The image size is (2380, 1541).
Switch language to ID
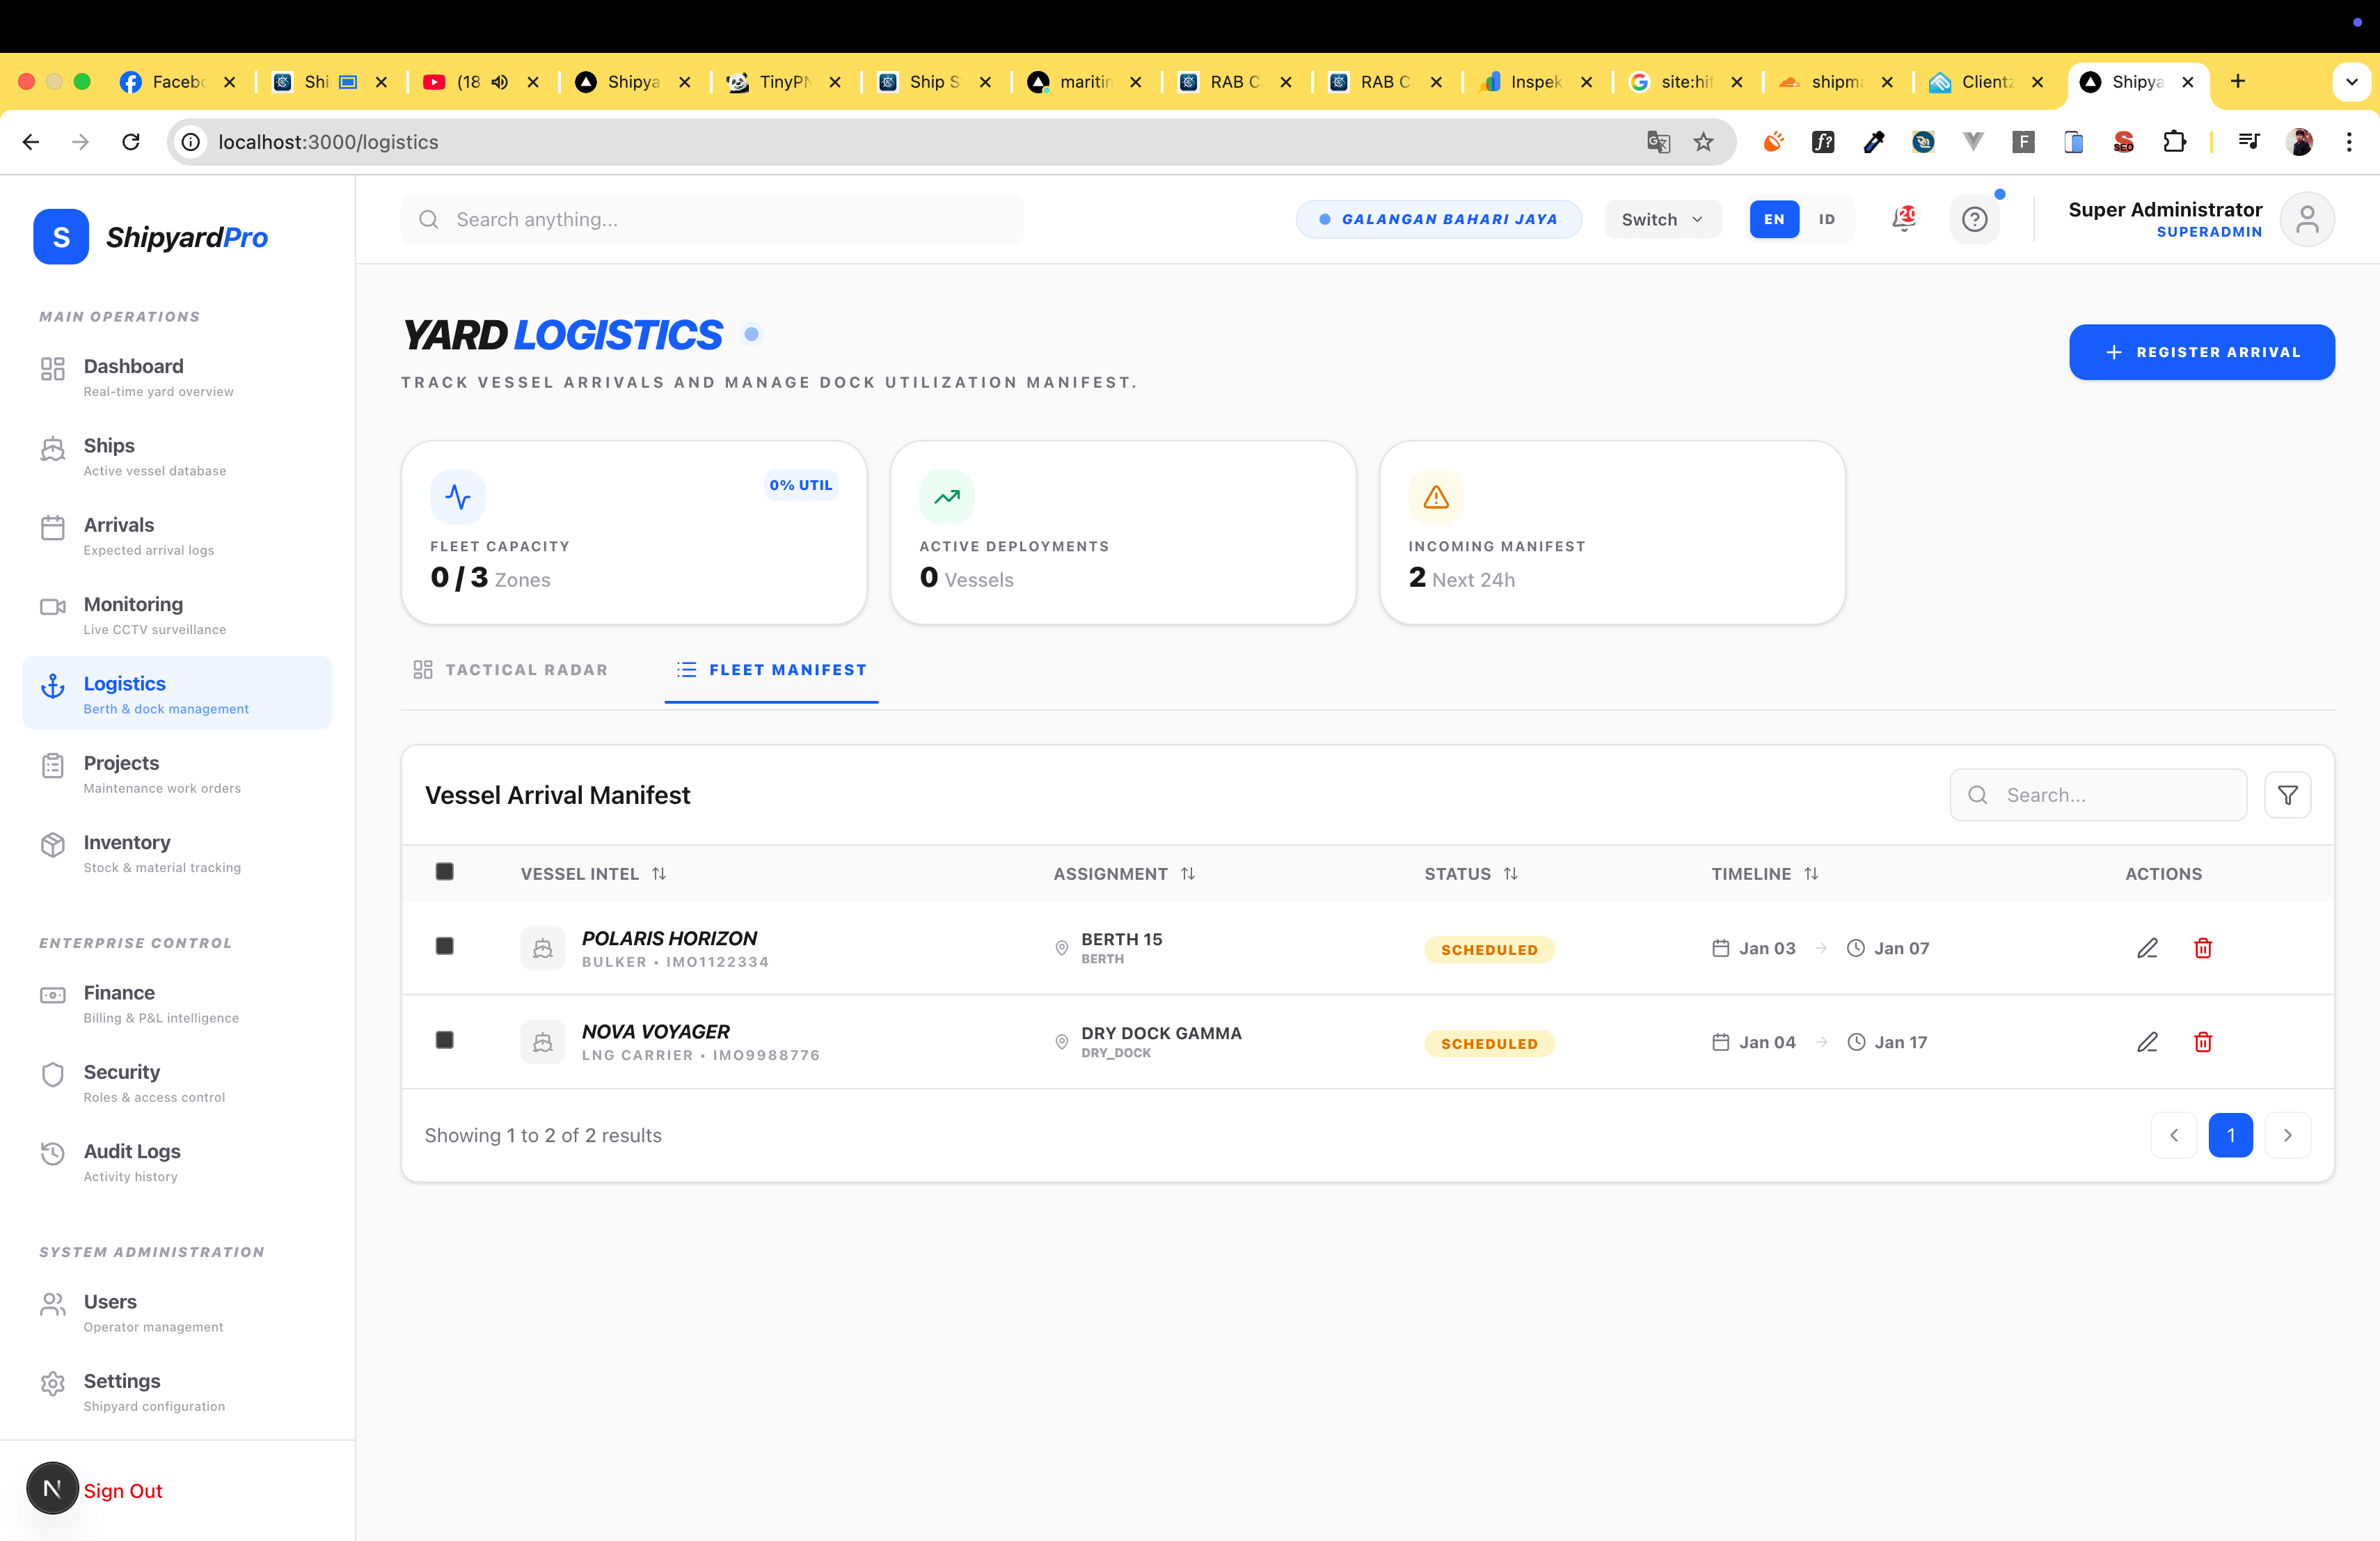click(x=1826, y=219)
